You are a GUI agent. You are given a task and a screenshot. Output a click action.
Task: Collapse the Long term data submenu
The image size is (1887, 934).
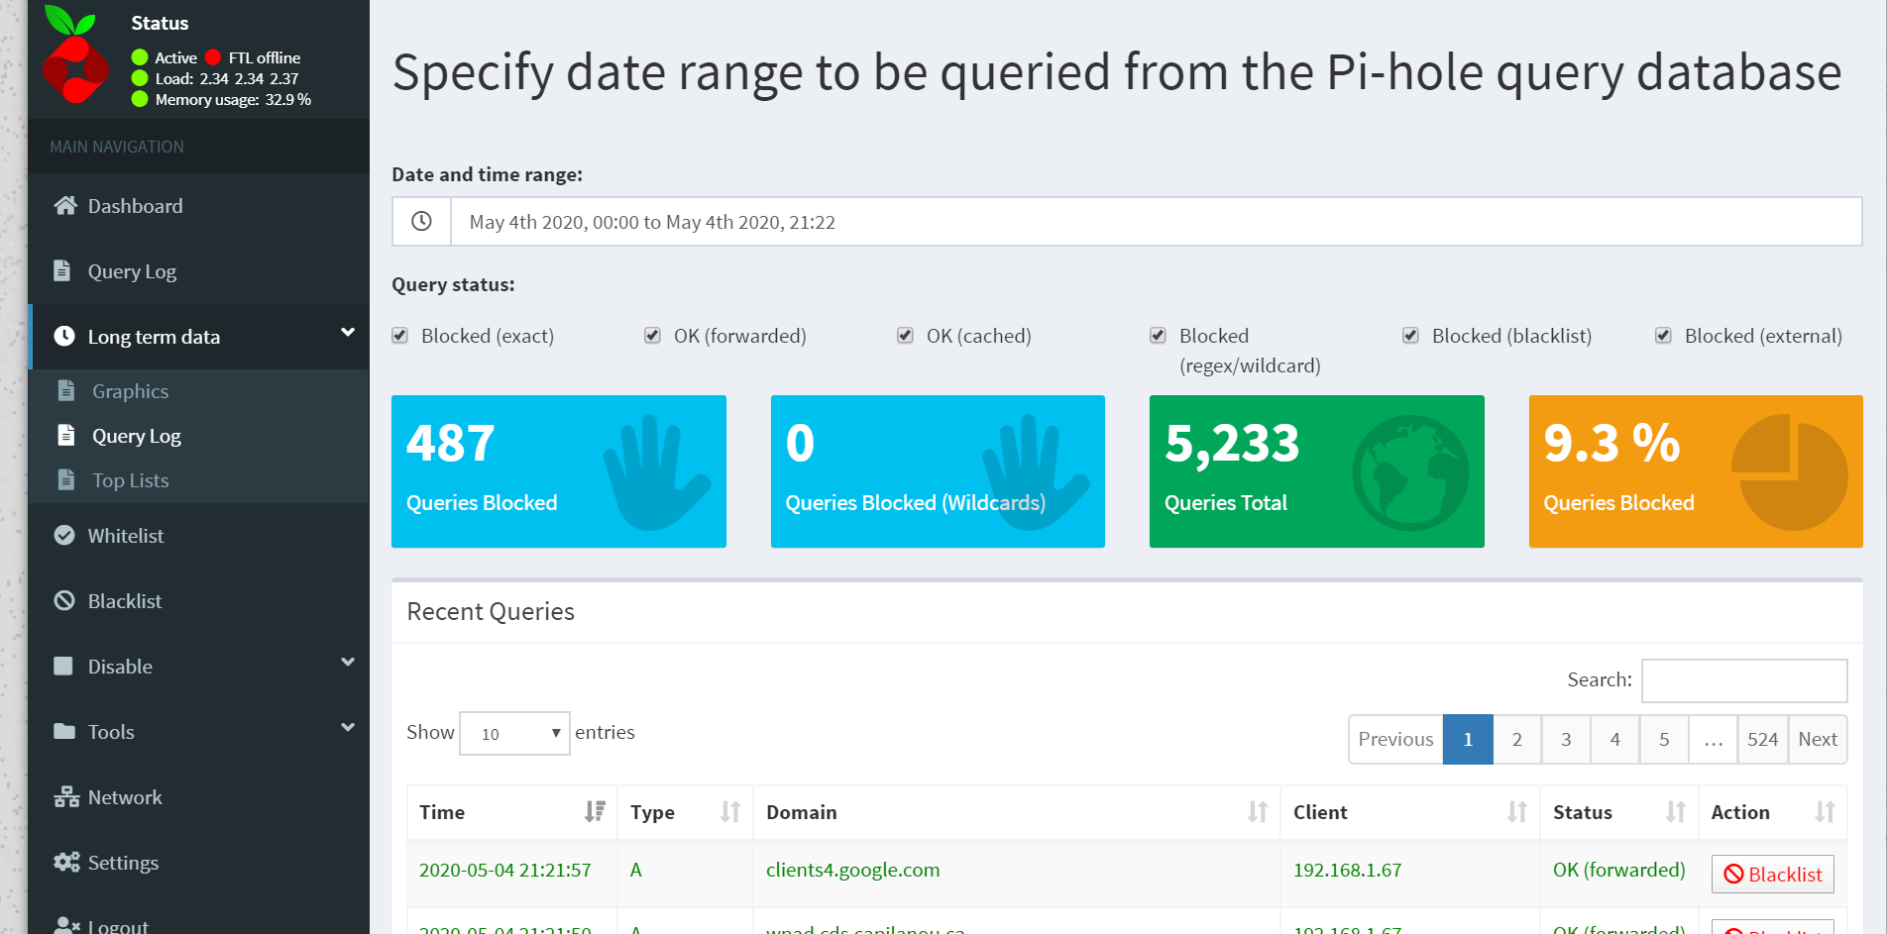(346, 331)
